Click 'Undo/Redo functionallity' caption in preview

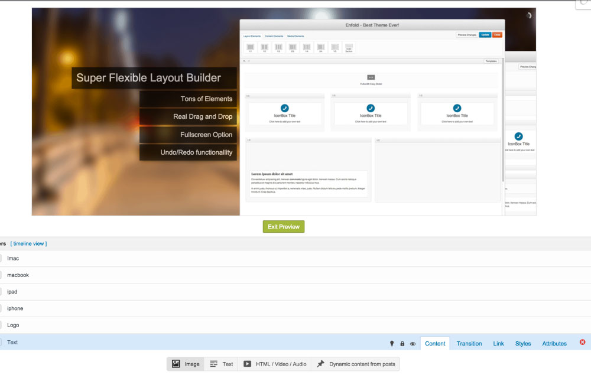[x=189, y=152]
